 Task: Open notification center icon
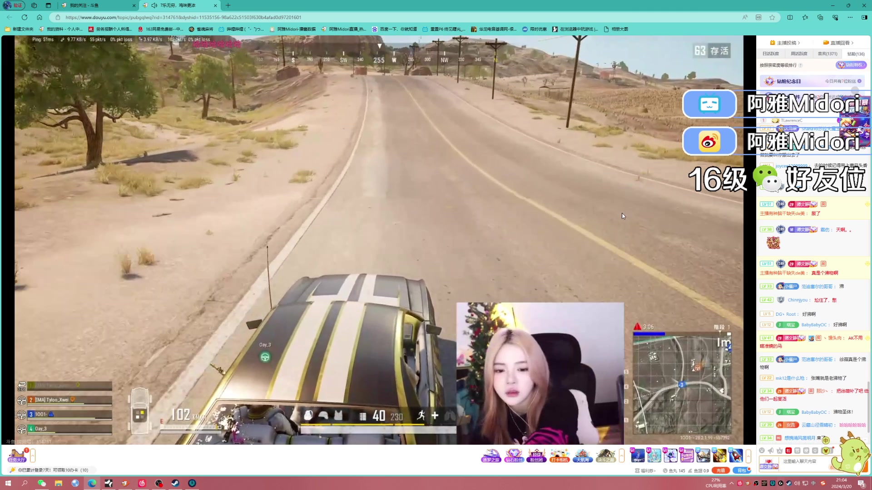pyautogui.click(x=861, y=483)
